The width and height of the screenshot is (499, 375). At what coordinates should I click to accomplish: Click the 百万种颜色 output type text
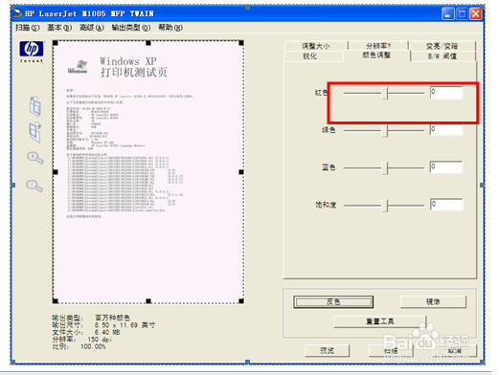(x=113, y=318)
